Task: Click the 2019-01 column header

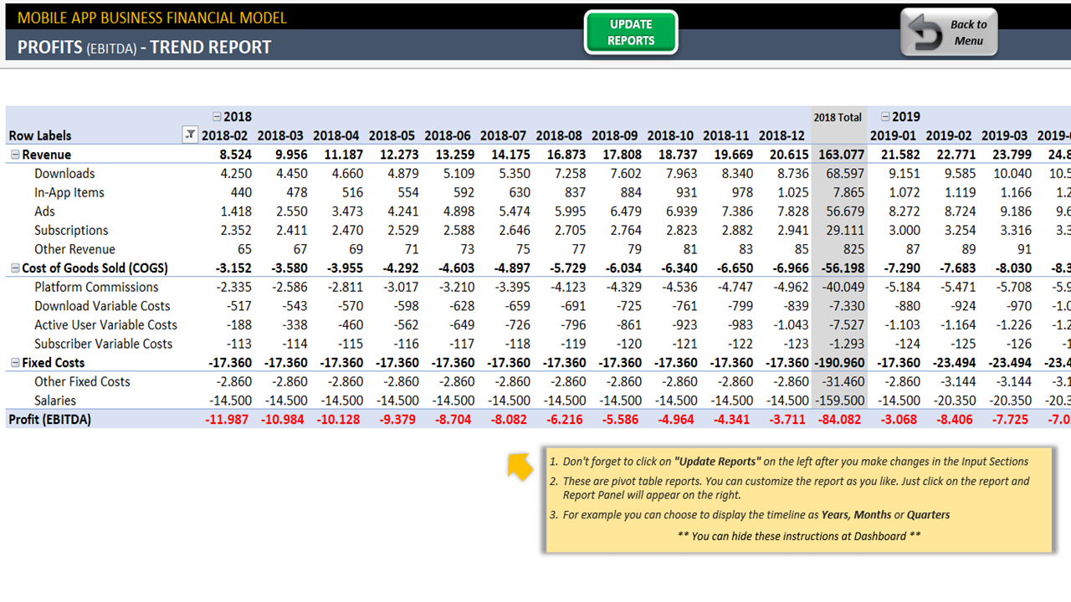Action: (893, 135)
